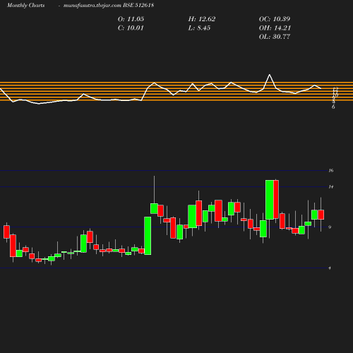353x353 pixels.
Task: Click the "OC: 10.39" reading
Action: pos(275,19)
